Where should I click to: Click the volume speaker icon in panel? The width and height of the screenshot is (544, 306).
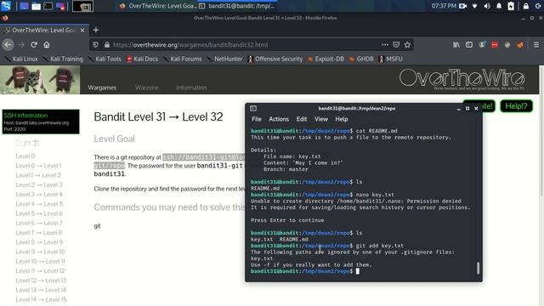click(487, 6)
